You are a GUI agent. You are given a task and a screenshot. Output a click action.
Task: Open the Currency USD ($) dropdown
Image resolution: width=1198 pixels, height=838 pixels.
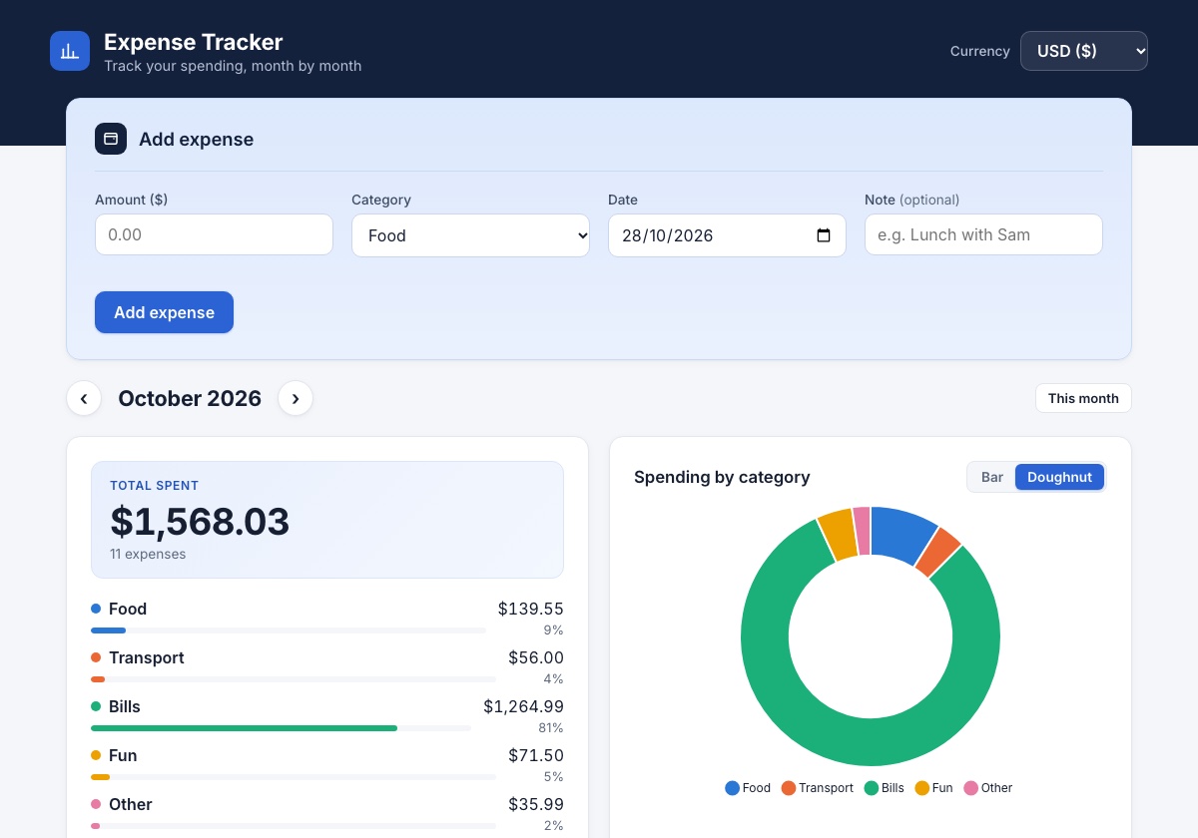(x=1084, y=51)
